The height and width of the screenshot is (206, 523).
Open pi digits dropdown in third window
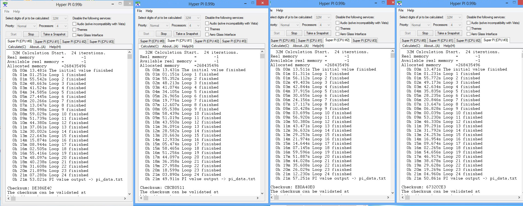(x=323, y=17)
